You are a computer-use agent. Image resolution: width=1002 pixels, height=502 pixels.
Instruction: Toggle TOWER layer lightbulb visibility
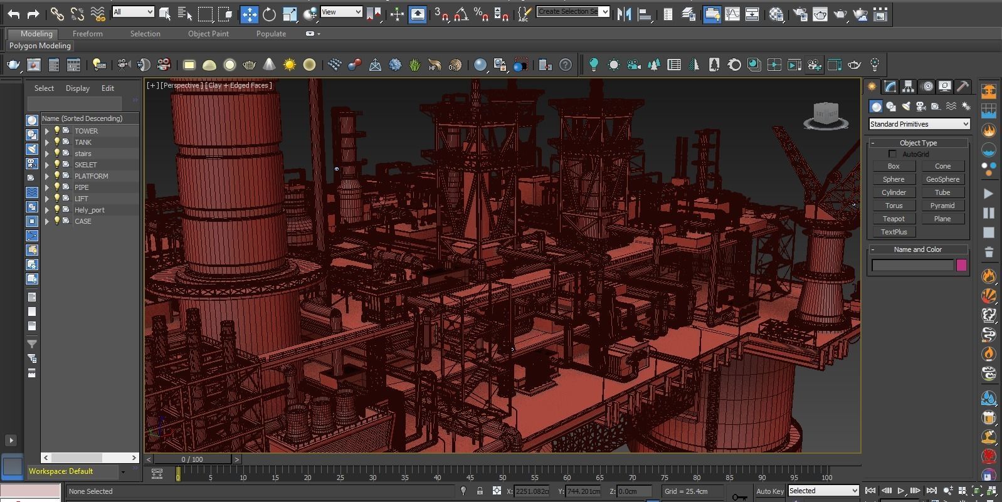(56, 131)
